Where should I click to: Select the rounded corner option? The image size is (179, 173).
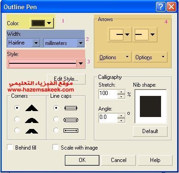[17, 119]
